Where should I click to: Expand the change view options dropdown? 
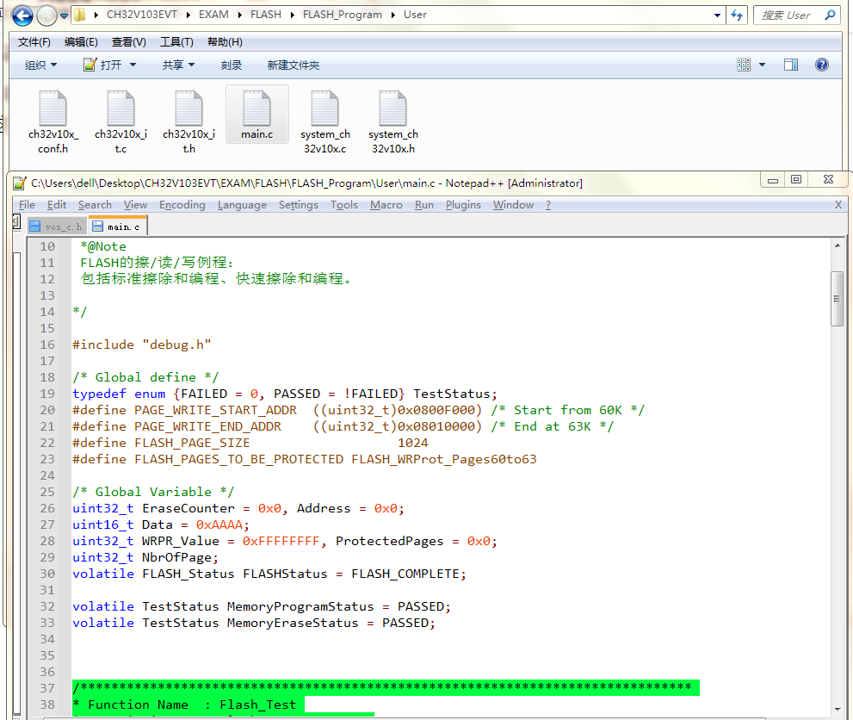coord(762,65)
